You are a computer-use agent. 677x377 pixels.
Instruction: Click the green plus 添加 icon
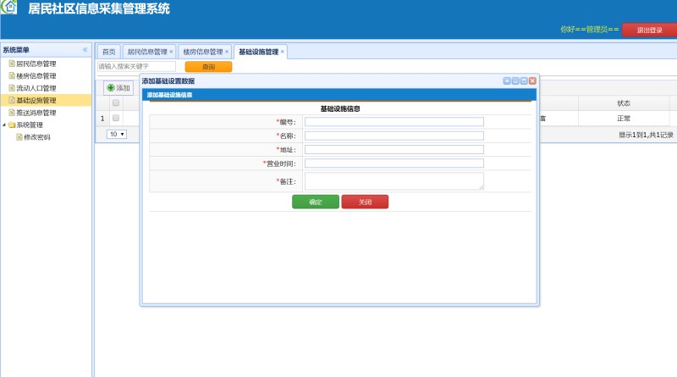[111, 88]
